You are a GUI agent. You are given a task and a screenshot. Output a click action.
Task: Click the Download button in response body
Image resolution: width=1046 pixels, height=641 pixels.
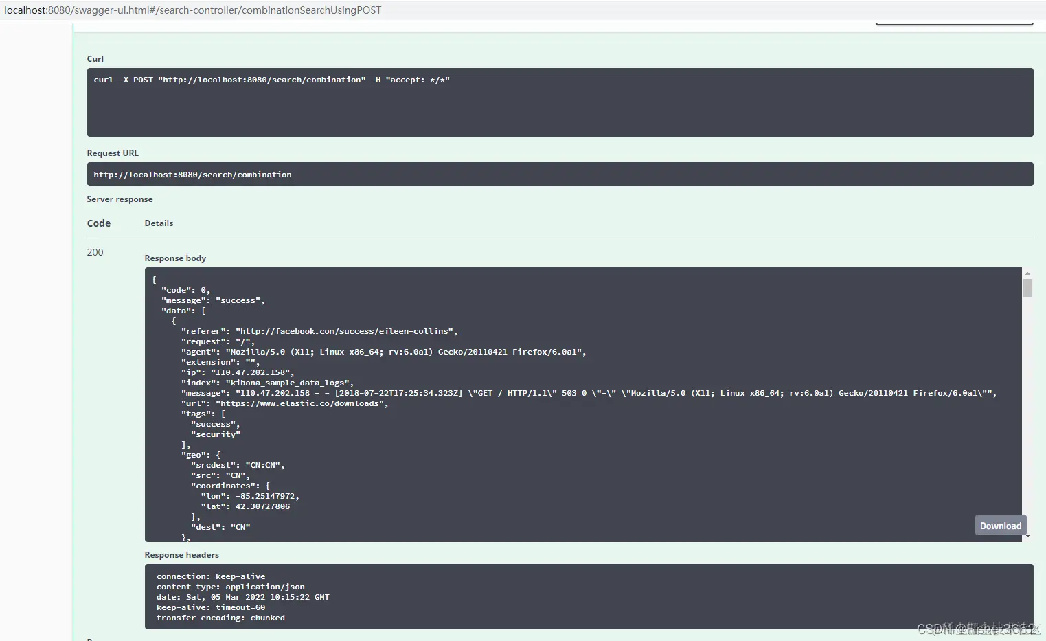tap(1001, 526)
